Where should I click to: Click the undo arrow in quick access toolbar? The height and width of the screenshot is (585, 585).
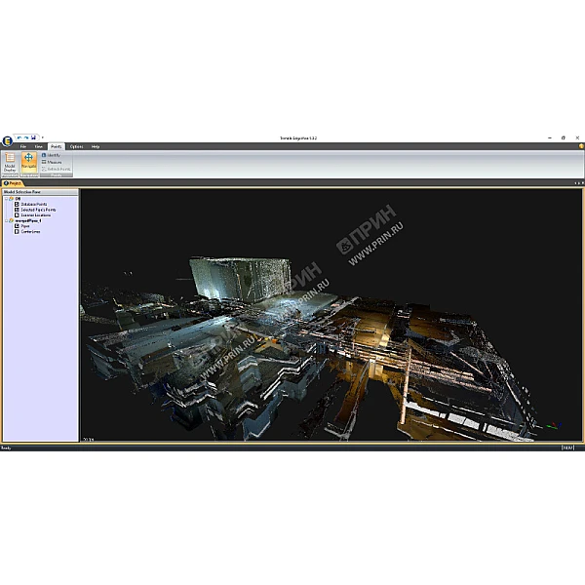[x=19, y=137]
